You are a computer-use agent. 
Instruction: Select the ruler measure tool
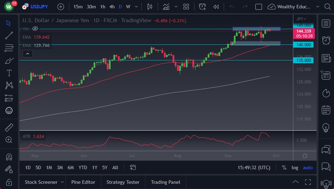(9, 128)
